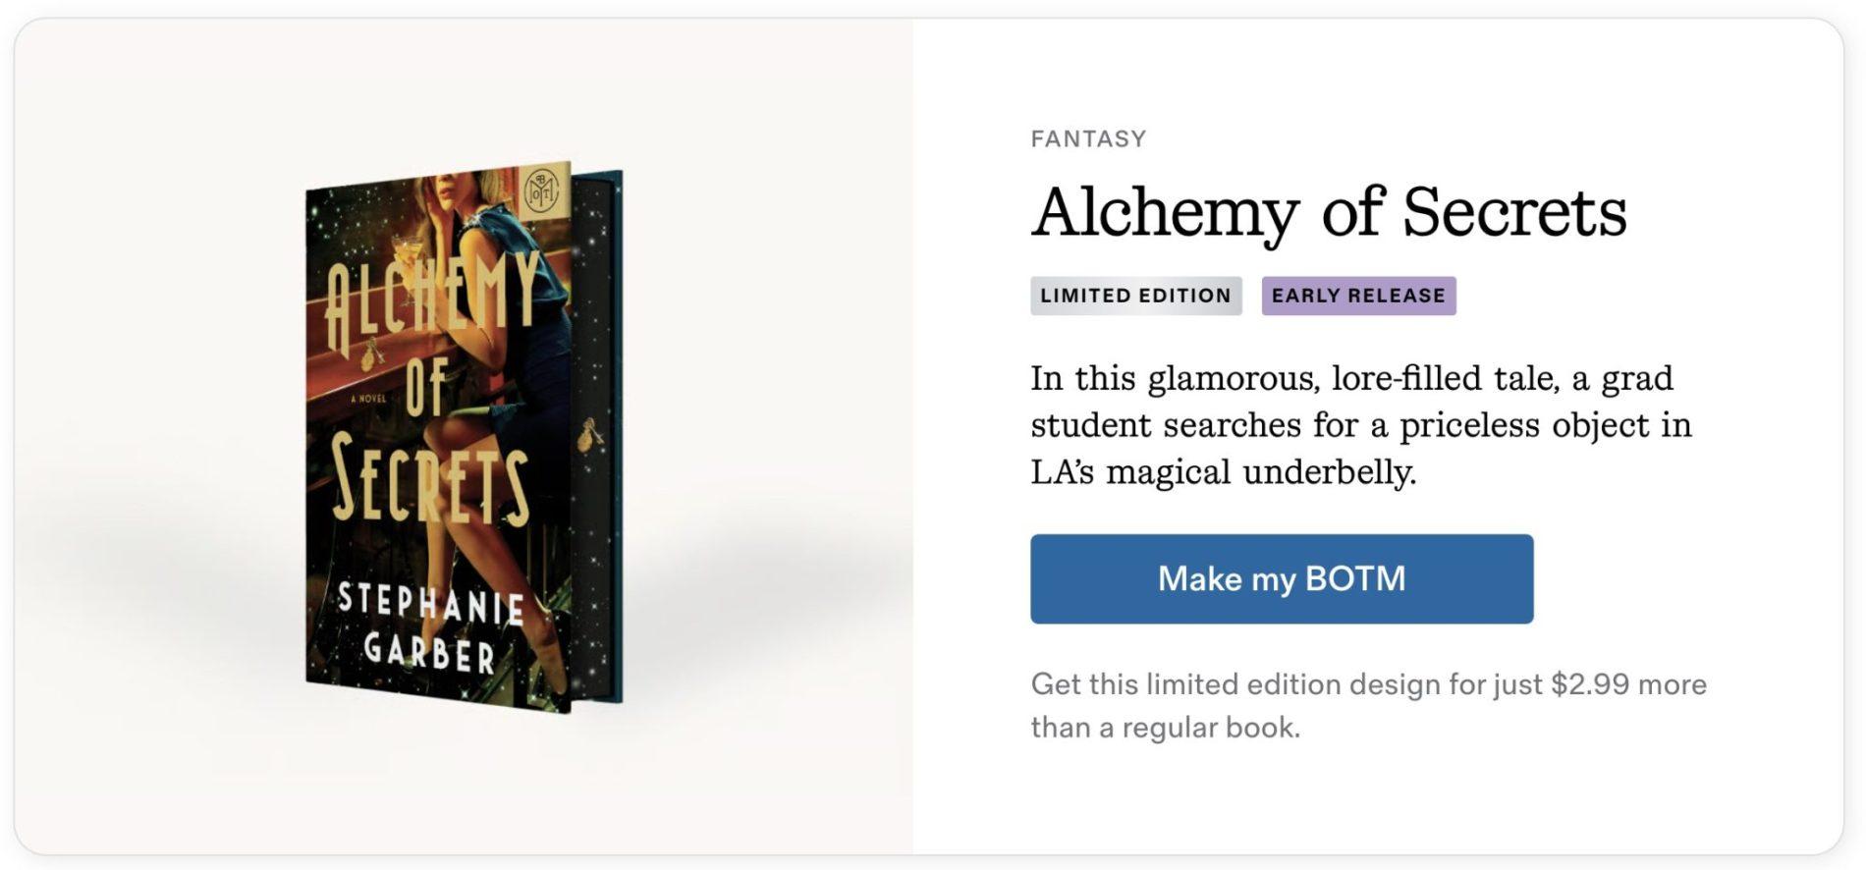Click the $2.99 limited edition pricing note
Viewport: 1866px width, 870px height.
pyautogui.click(x=1368, y=684)
